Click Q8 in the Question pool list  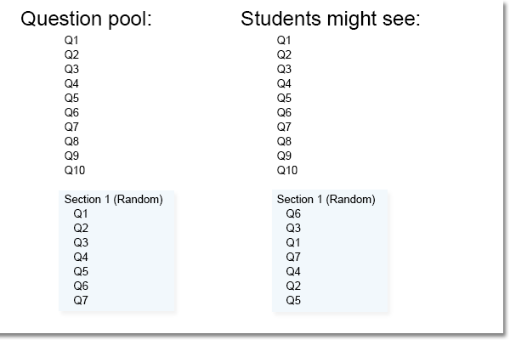click(71, 141)
